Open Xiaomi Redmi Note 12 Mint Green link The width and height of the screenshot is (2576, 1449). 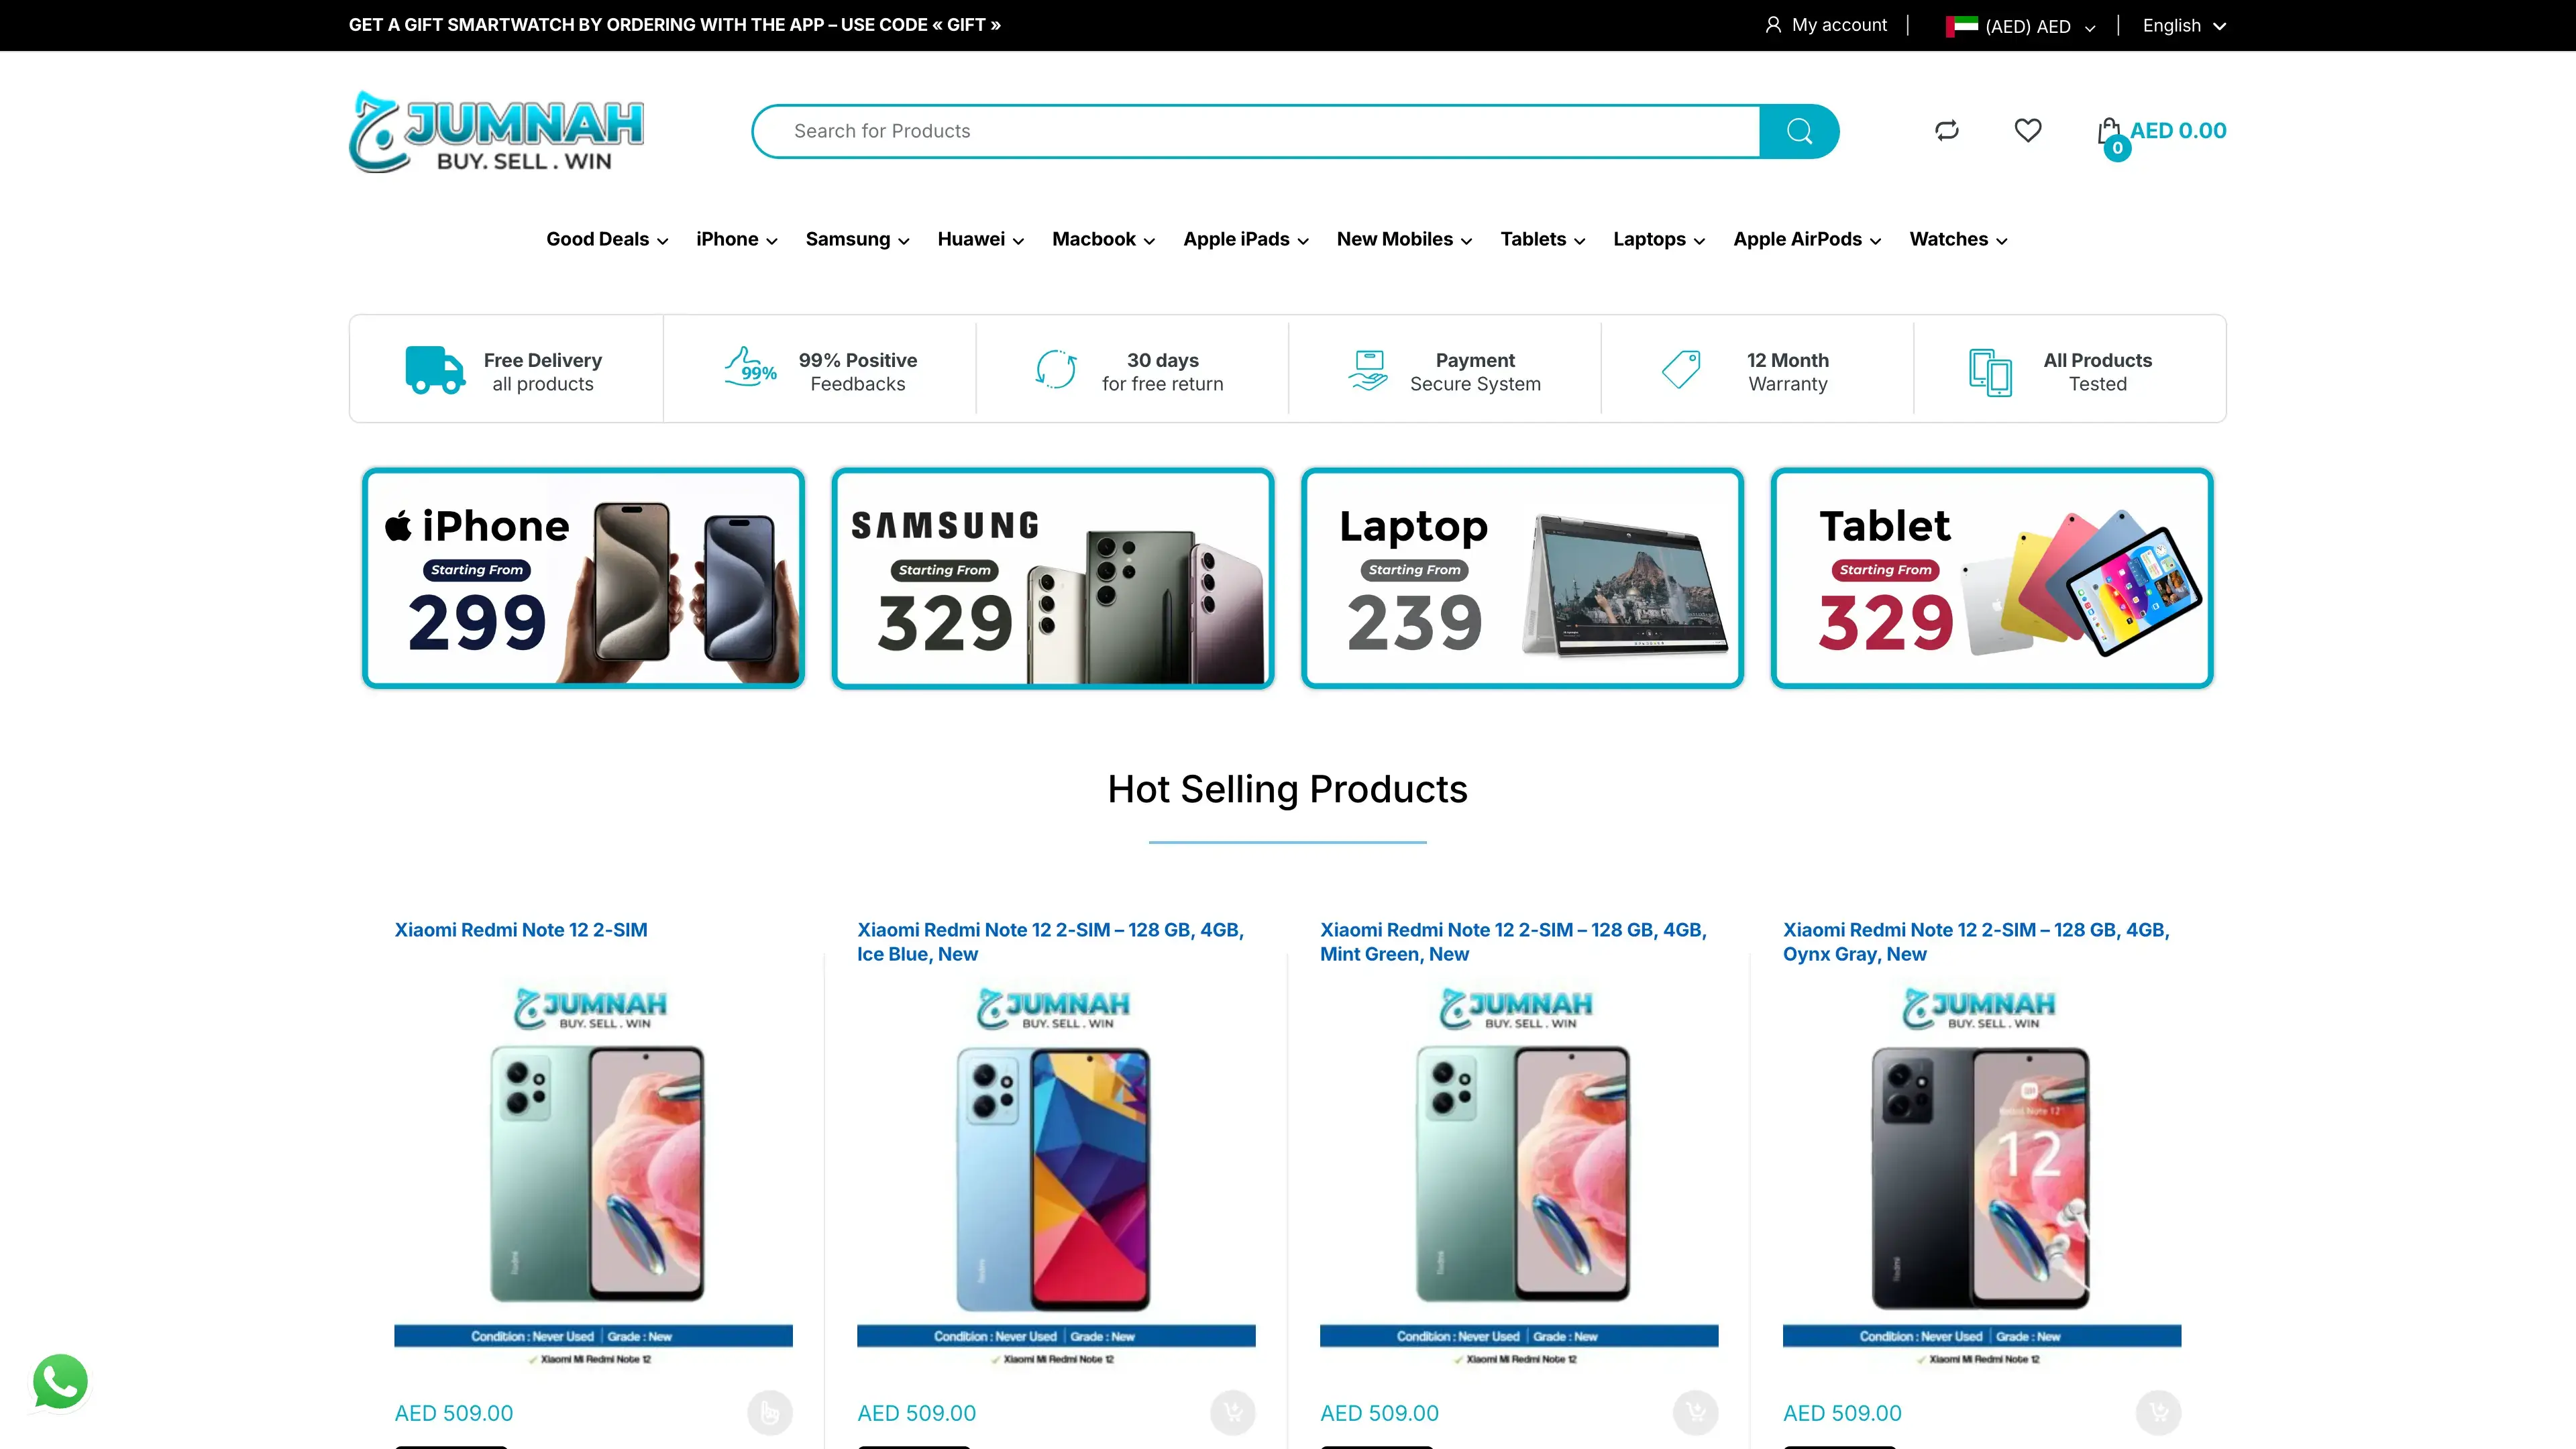1513,942
